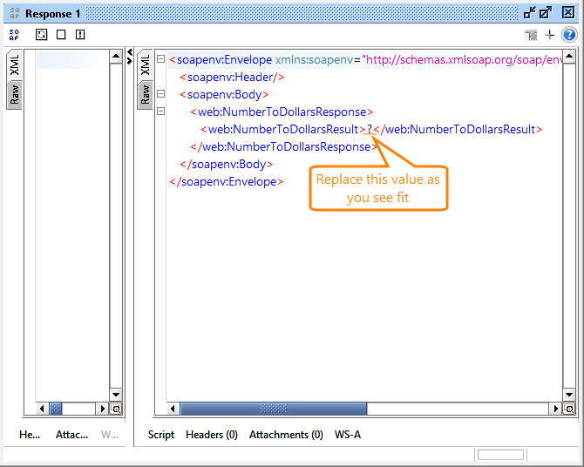Click the magnifier icon in the left editor corner
The height and width of the screenshot is (467, 584).
pos(116,409)
